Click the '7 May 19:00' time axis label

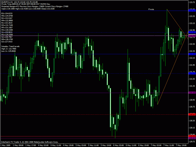[181, 145]
